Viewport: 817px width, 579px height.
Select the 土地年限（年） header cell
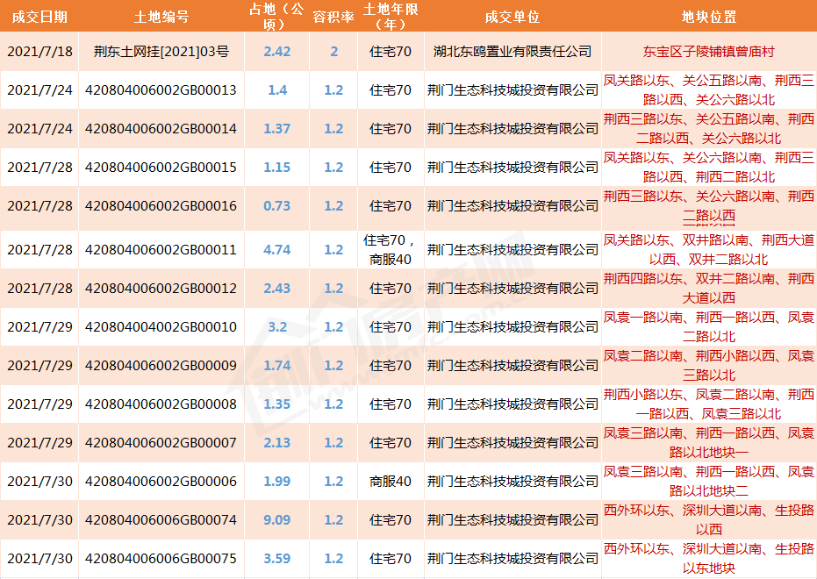390,17
